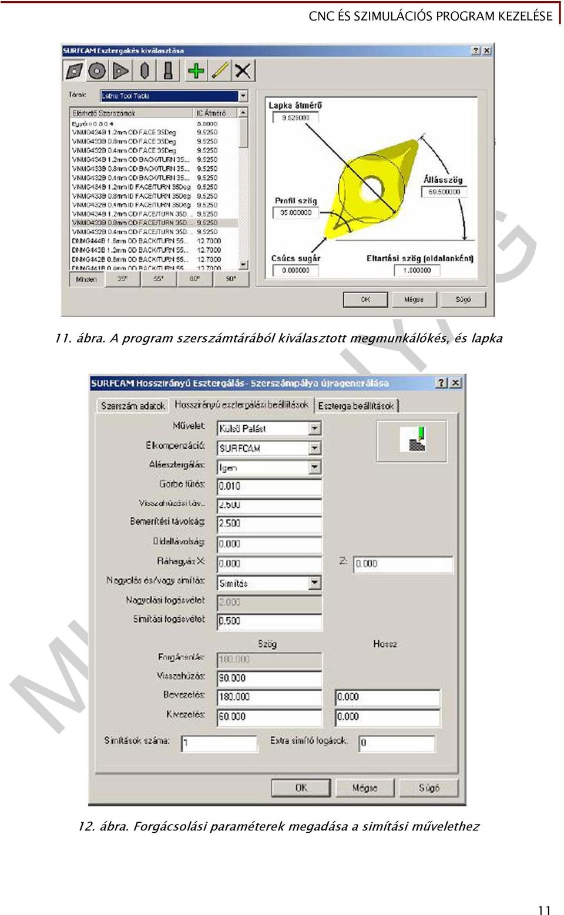Click the 80° filter button
The image size is (564, 915).
[195, 280]
